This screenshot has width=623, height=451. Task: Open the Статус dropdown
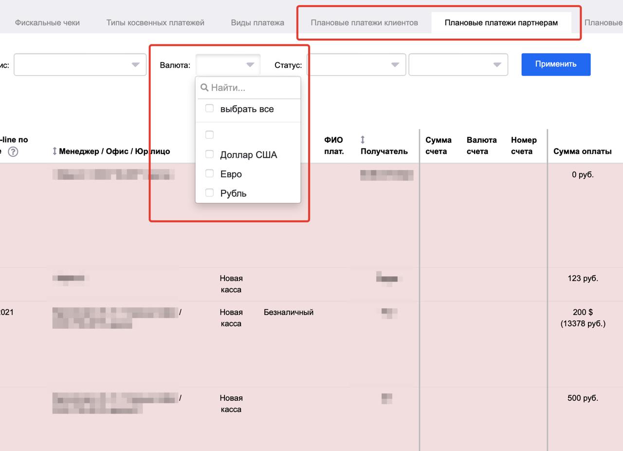point(356,65)
